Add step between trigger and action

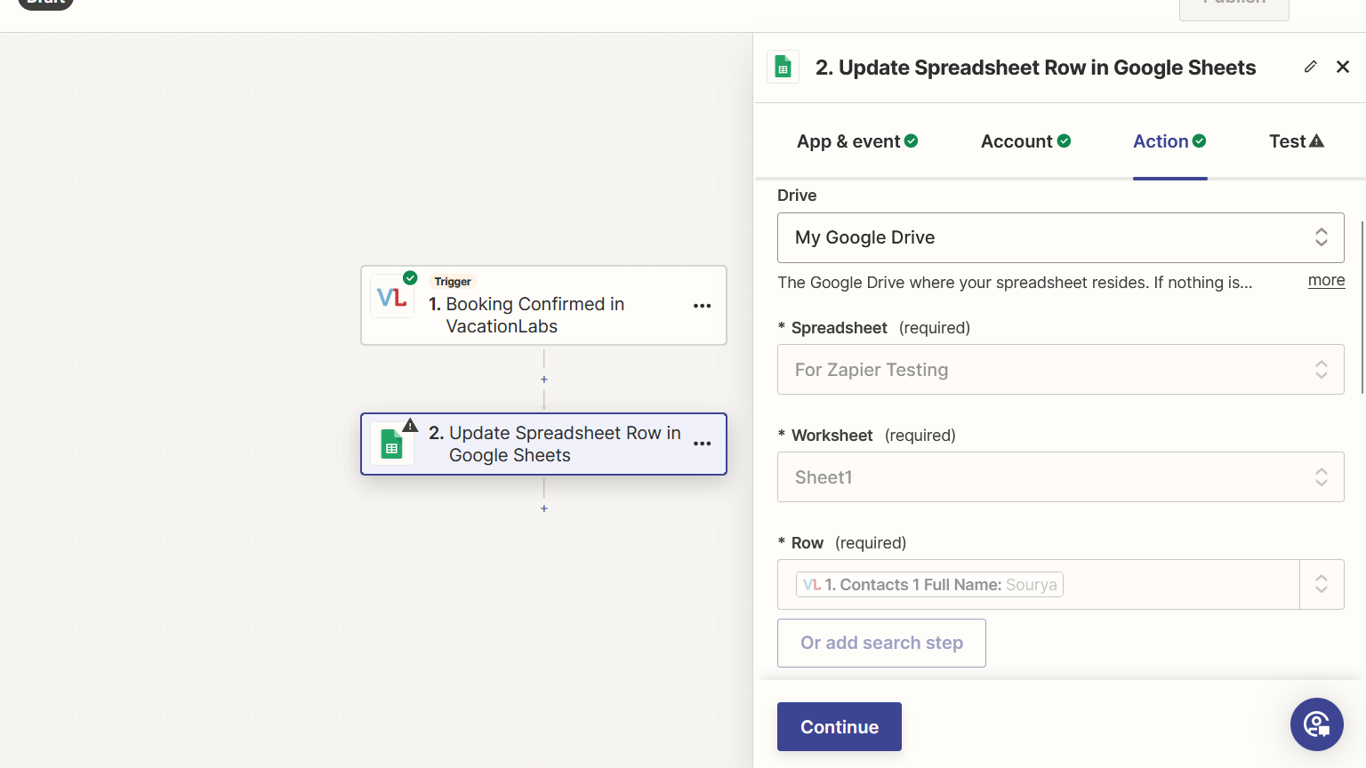[x=544, y=380]
